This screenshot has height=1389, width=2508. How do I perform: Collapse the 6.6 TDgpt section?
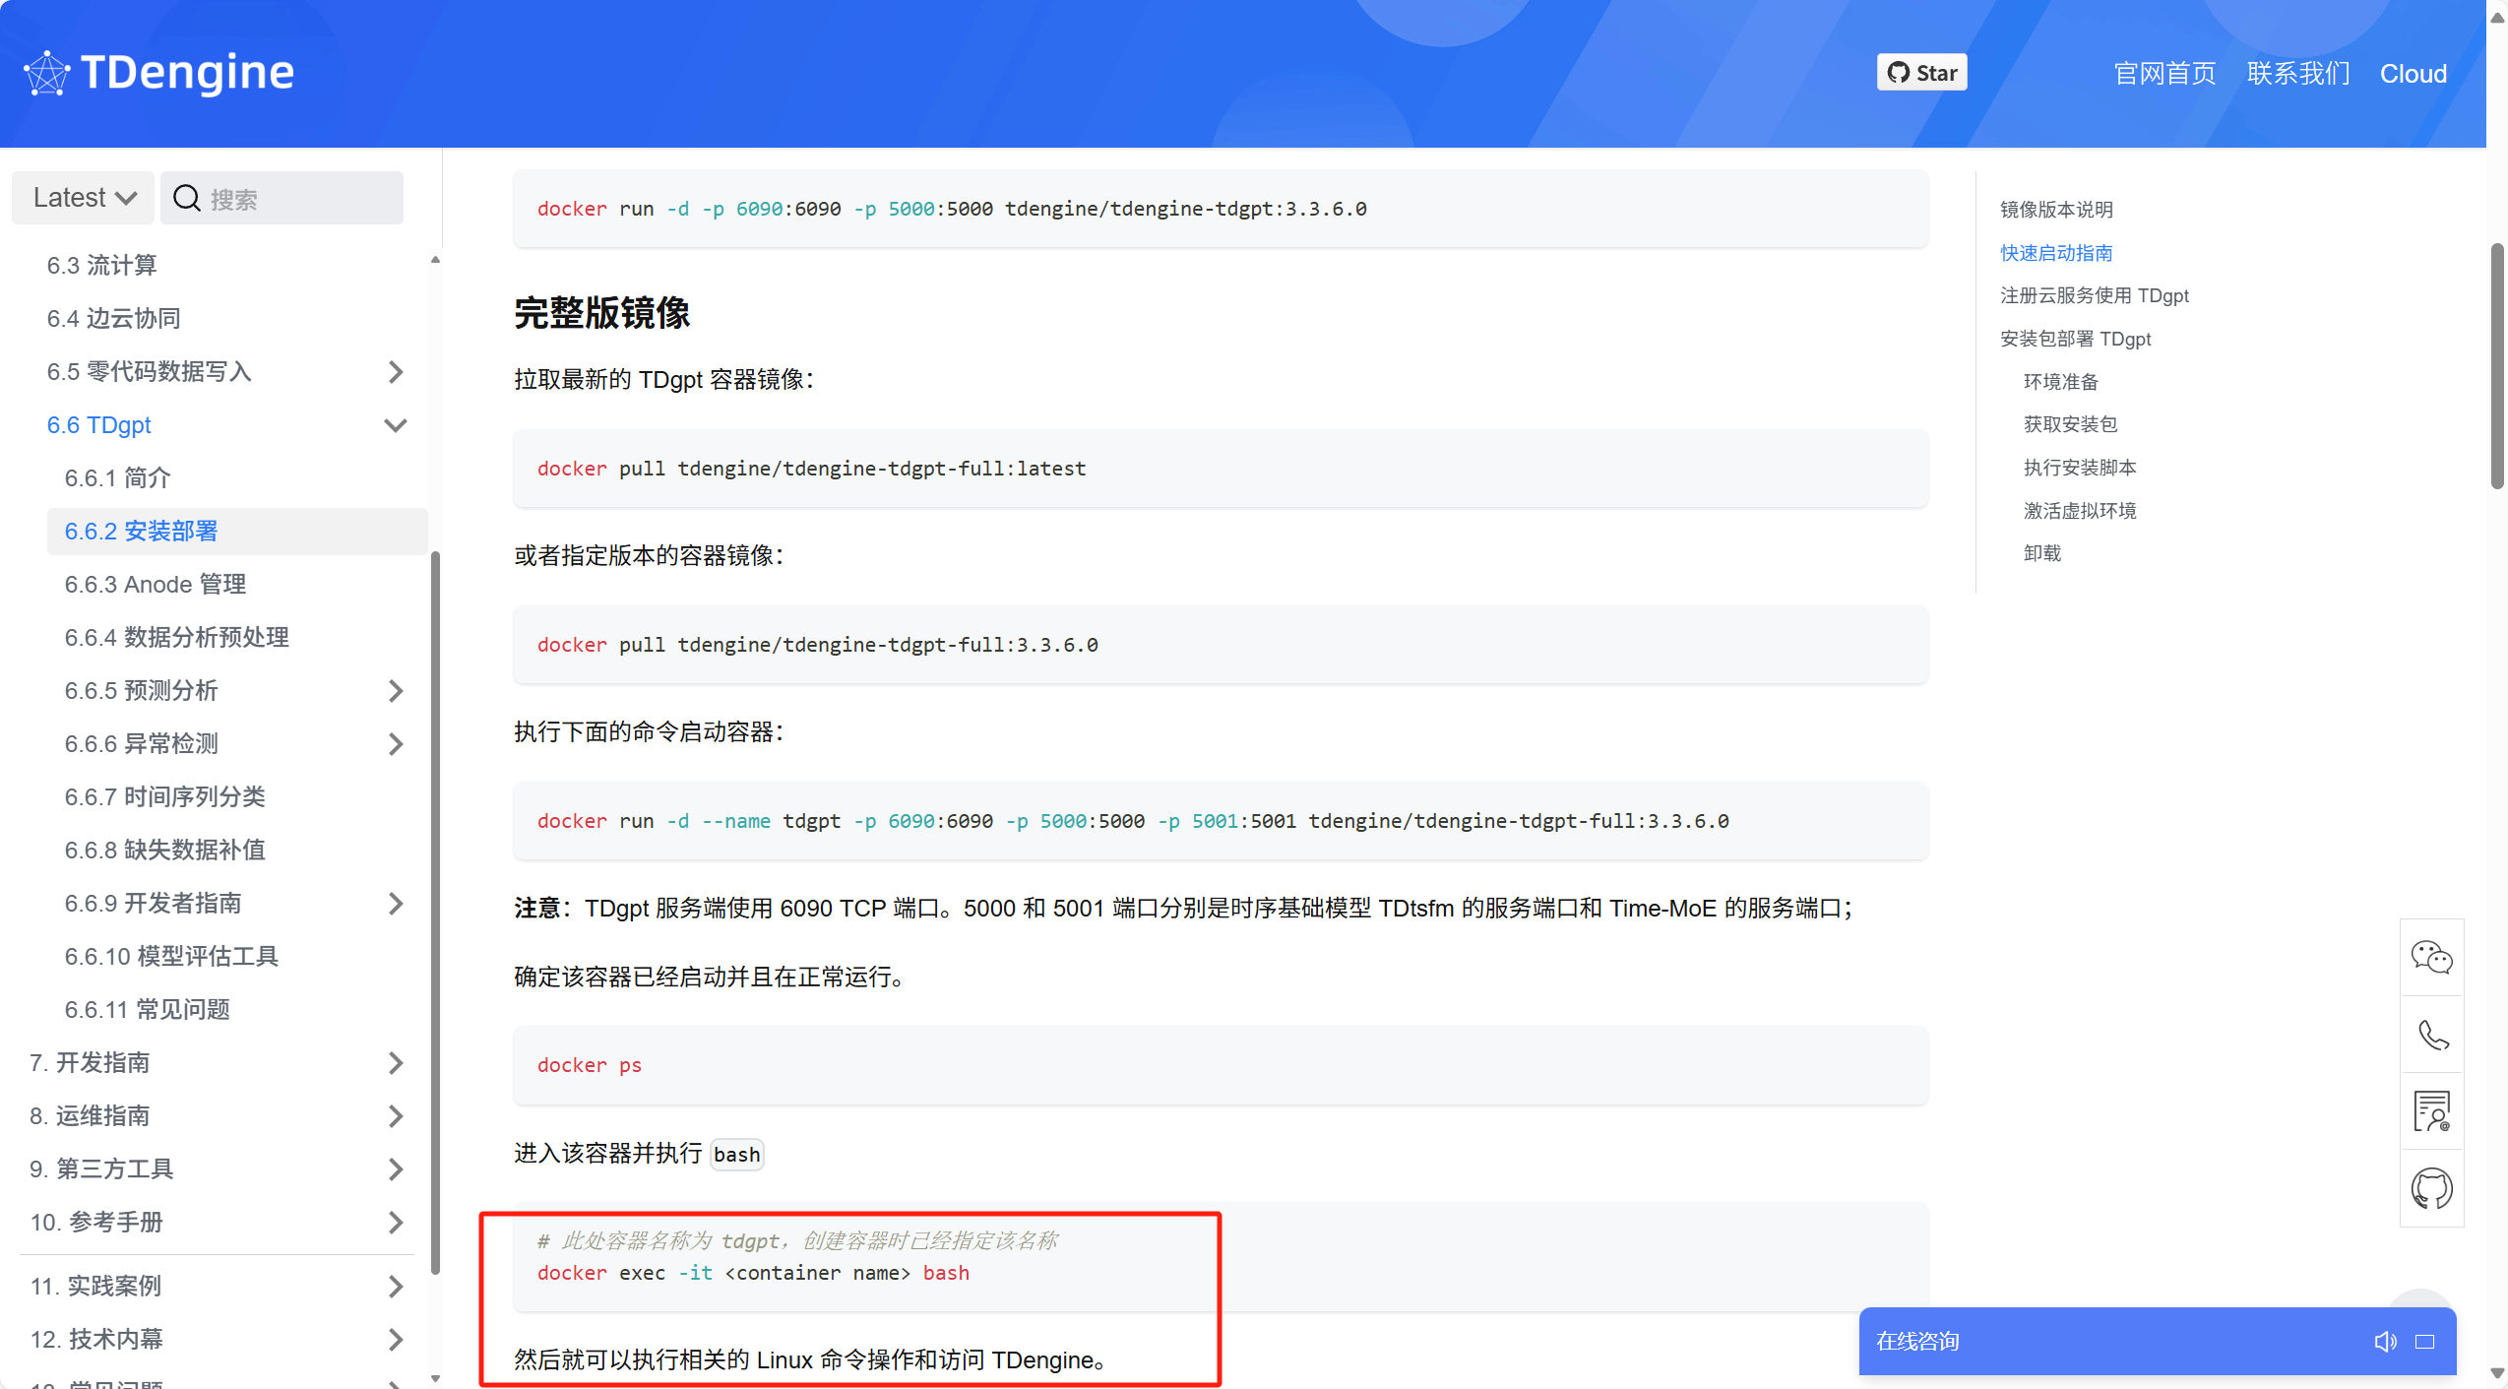click(x=395, y=425)
